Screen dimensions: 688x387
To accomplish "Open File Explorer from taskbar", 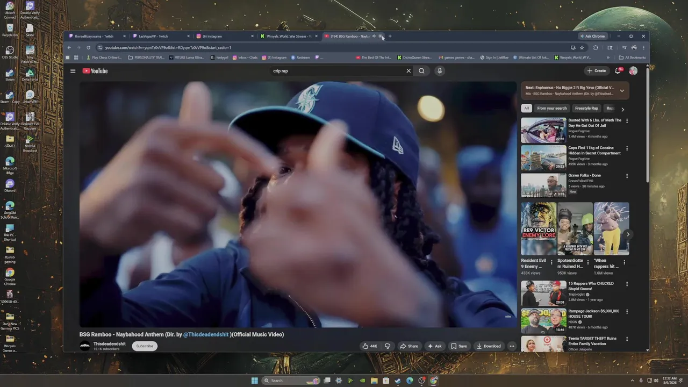I will point(374,381).
